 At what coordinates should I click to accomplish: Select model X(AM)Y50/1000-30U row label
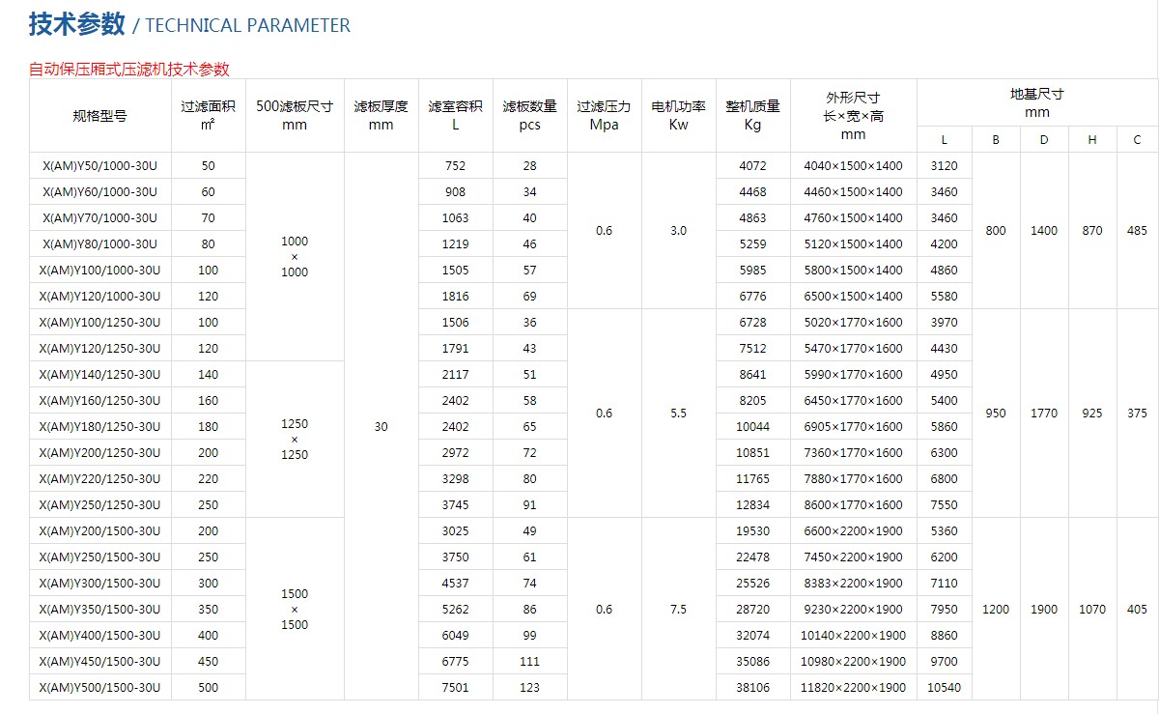pyautogui.click(x=99, y=166)
